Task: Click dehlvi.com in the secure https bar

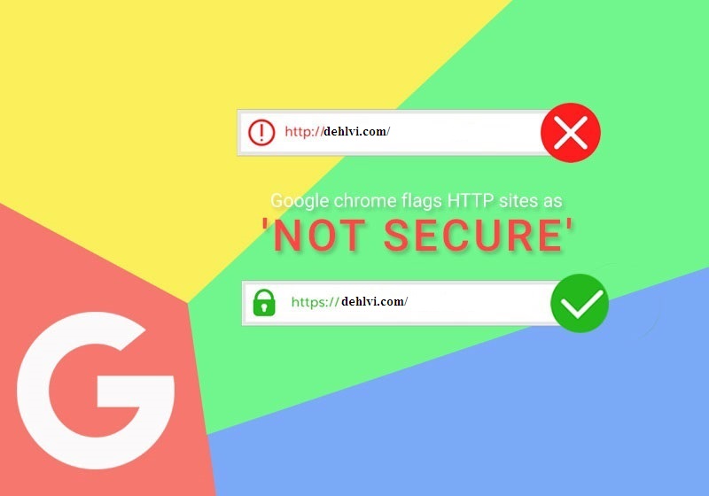Action: (x=374, y=301)
